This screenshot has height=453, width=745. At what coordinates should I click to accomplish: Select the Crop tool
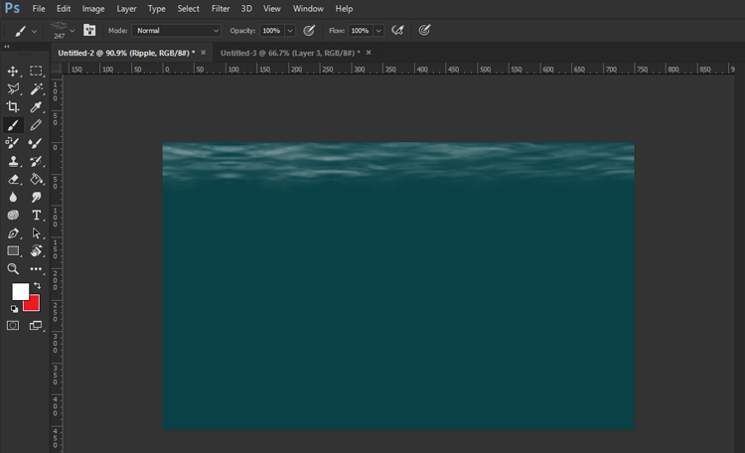13,107
